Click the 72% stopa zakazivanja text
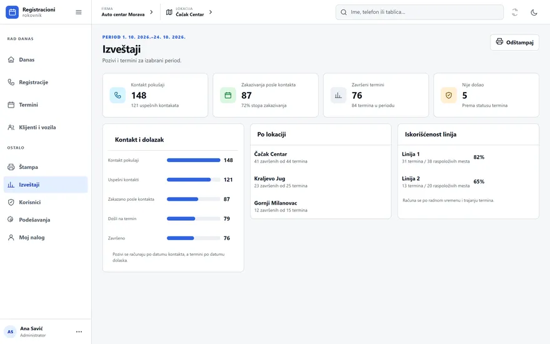Image resolution: width=550 pixels, height=344 pixels. pyautogui.click(x=264, y=105)
